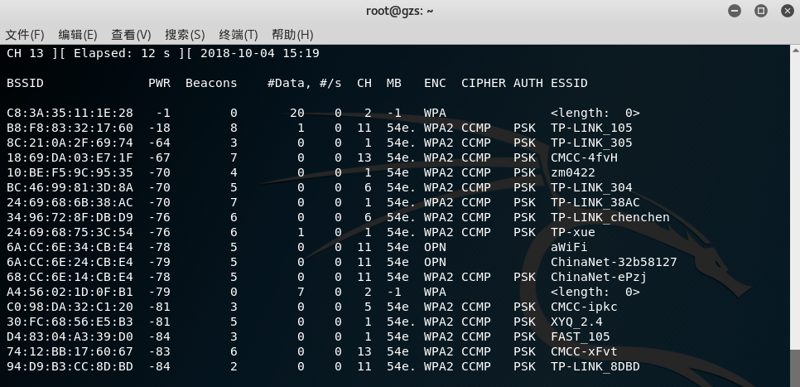
Task: Click BSSID 6A:CC:6E:34:CB:E4
Action: pos(70,247)
